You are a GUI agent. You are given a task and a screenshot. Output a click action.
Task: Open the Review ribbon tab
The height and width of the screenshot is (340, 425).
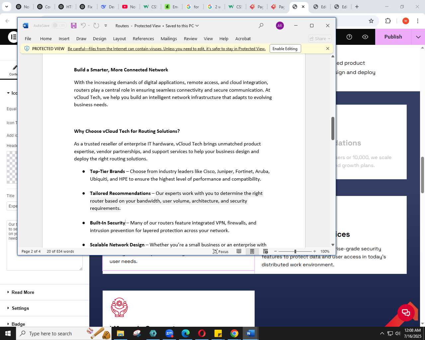coord(191,39)
